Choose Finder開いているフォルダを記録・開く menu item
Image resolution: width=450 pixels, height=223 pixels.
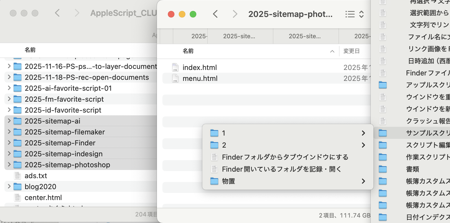click(x=282, y=169)
